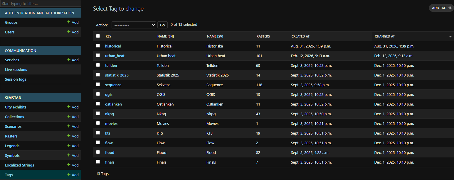Sort by the Changed At column header
The height and width of the screenshot is (180, 454).
tap(385, 36)
